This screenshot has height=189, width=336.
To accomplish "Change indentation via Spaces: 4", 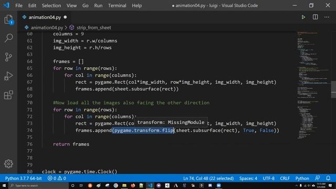I will pyautogui.click(x=248, y=178).
